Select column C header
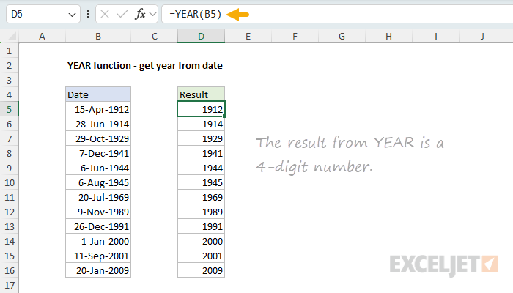 pos(155,37)
